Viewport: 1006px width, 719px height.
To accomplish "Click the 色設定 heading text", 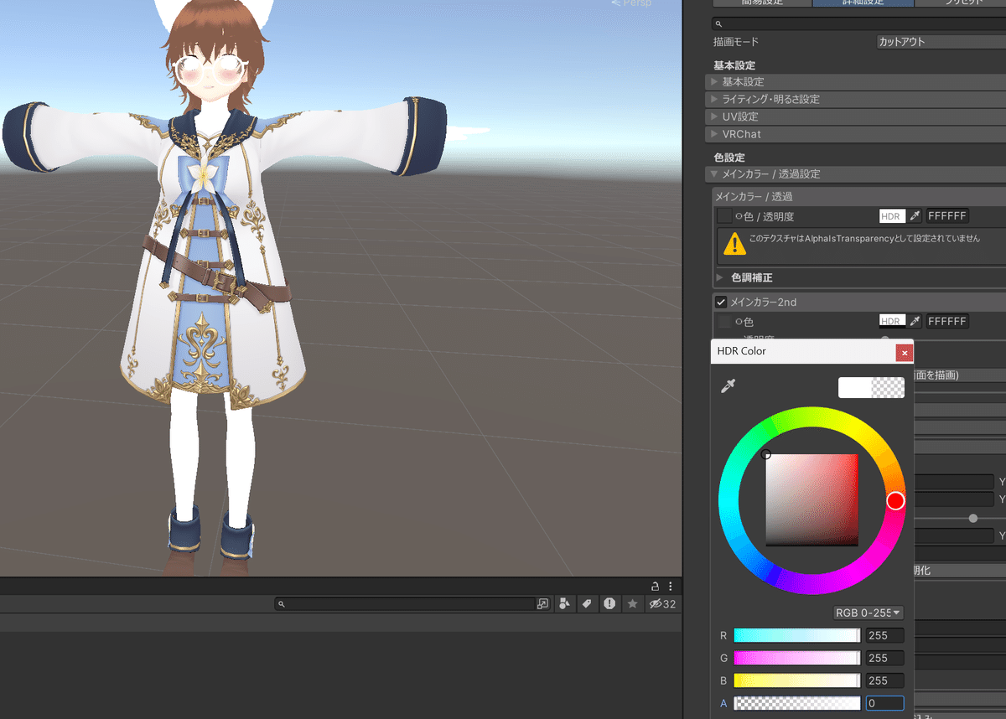I will tap(729, 157).
